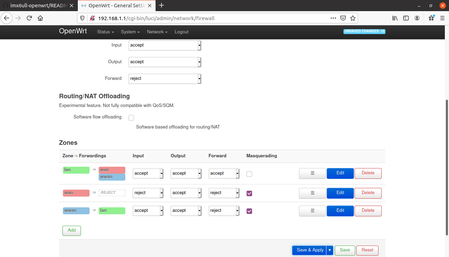Click the forward navigation arrow

pos(18,18)
